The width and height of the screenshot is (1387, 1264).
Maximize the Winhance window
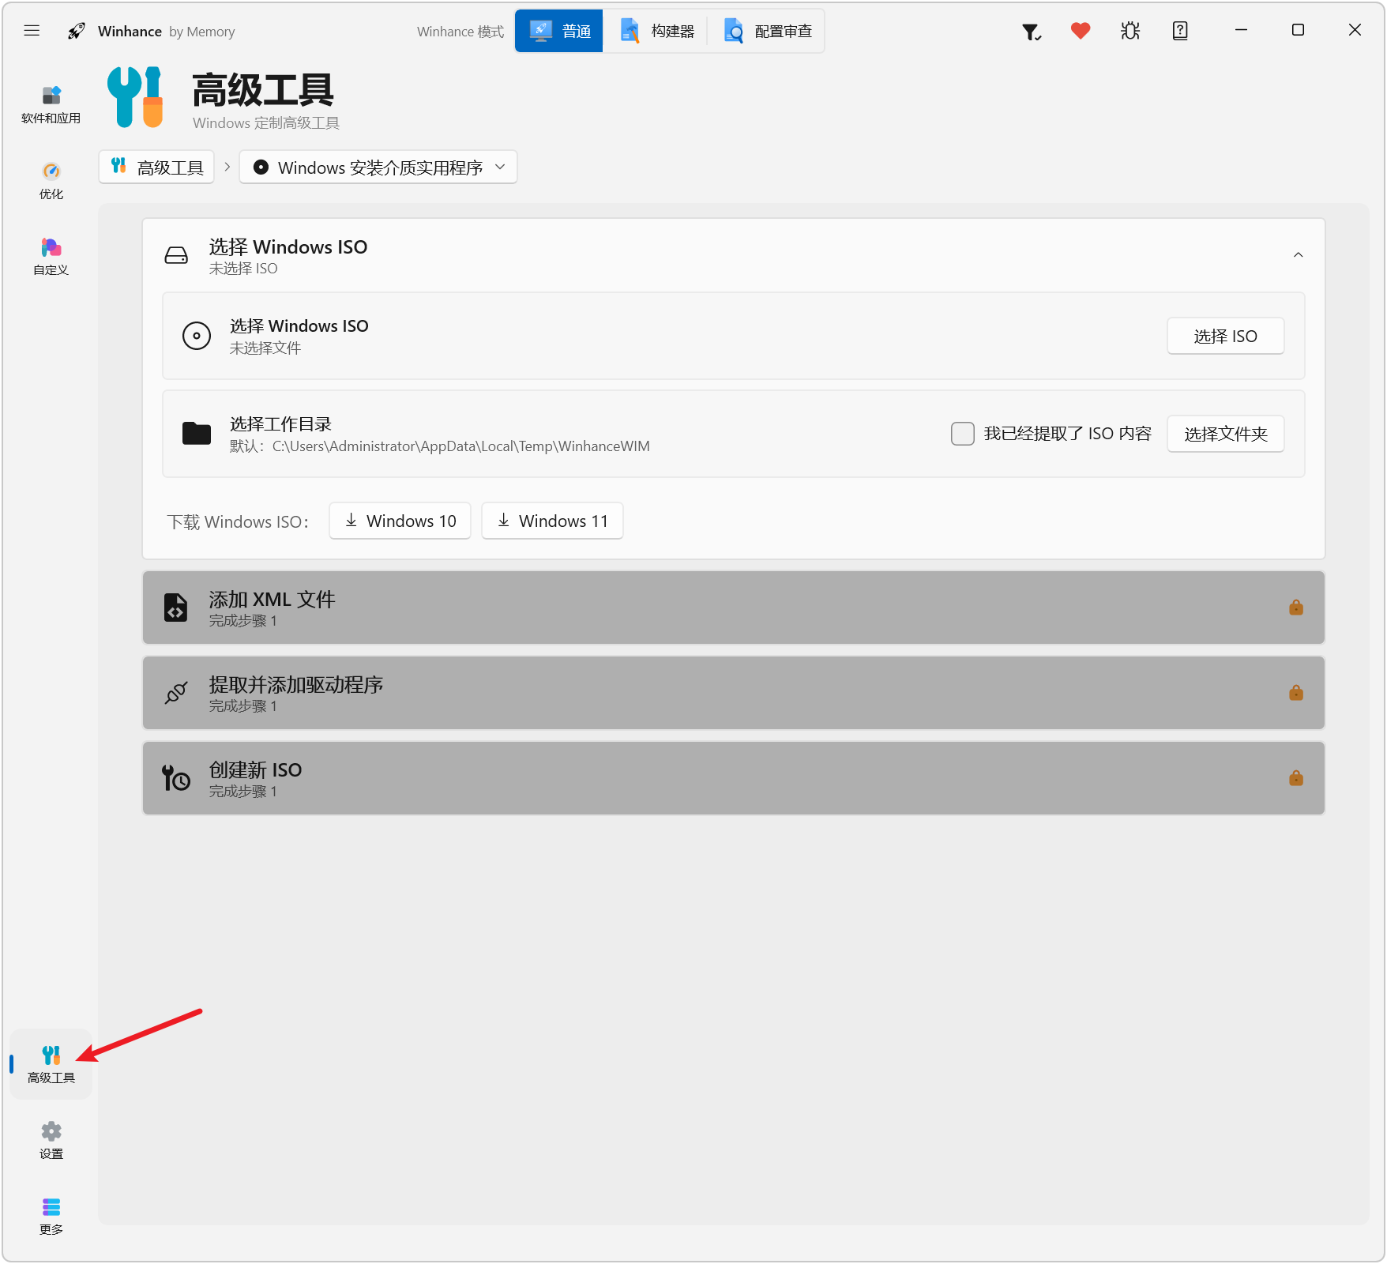coord(1298,30)
